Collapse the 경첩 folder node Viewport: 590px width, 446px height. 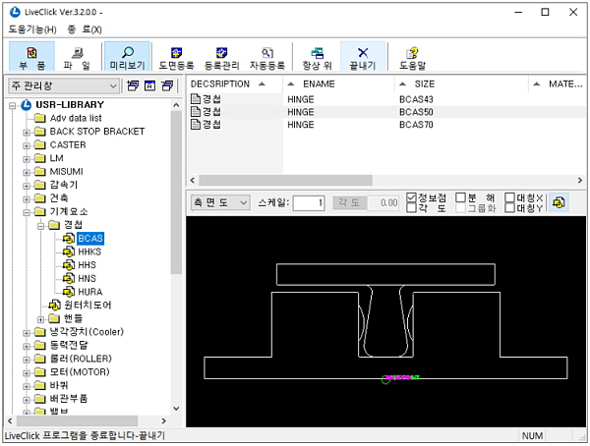pyautogui.click(x=40, y=226)
